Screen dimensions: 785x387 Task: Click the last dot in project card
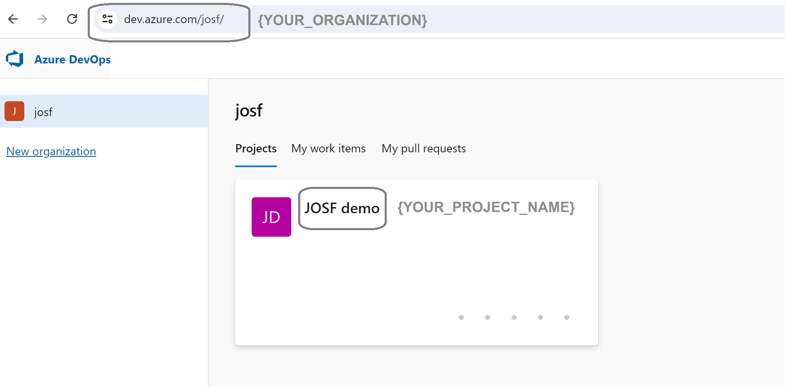[567, 317]
